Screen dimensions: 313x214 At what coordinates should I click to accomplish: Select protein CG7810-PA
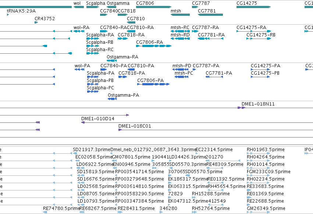click(x=131, y=69)
